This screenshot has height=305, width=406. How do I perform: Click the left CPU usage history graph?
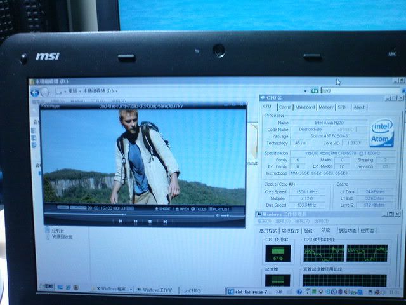[324, 253]
